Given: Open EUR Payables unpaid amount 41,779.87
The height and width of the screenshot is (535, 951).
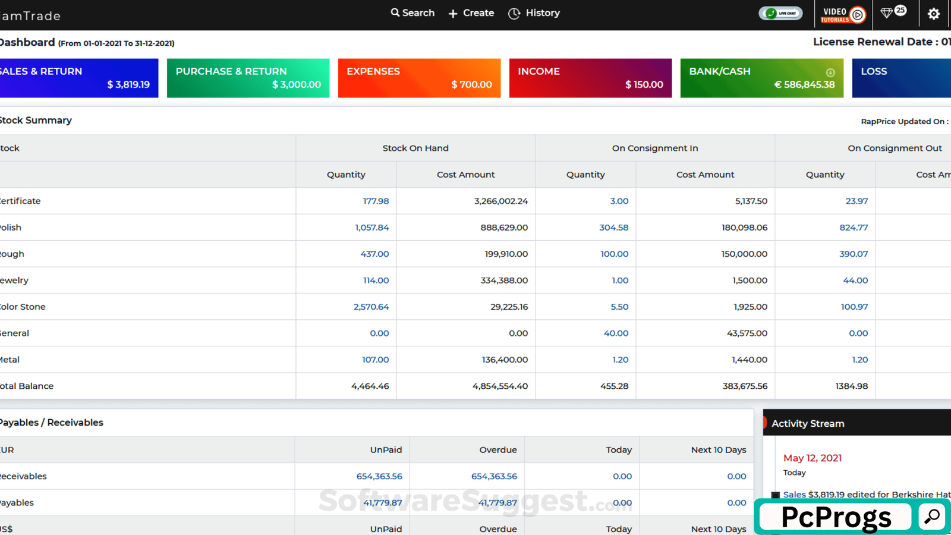Looking at the screenshot, I should pyautogui.click(x=383, y=503).
